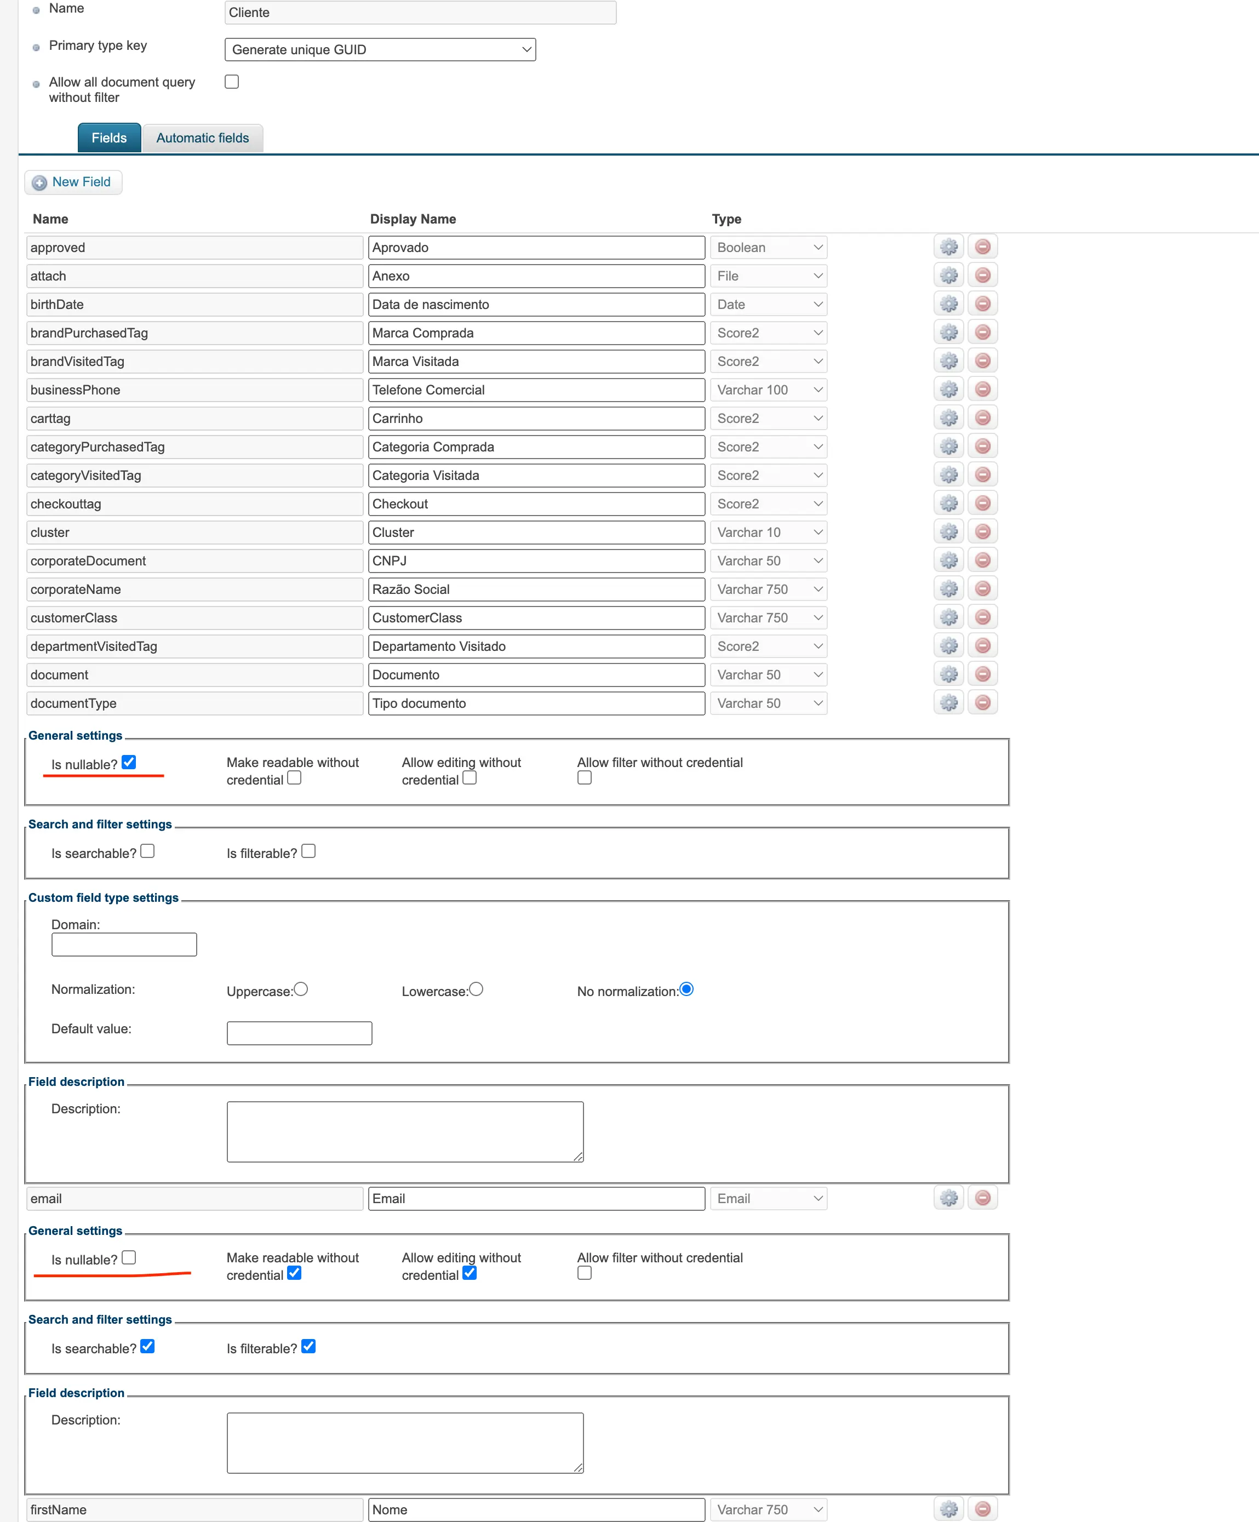This screenshot has width=1259, height=1522.
Task: Open settings gear for the approved field
Action: point(948,247)
